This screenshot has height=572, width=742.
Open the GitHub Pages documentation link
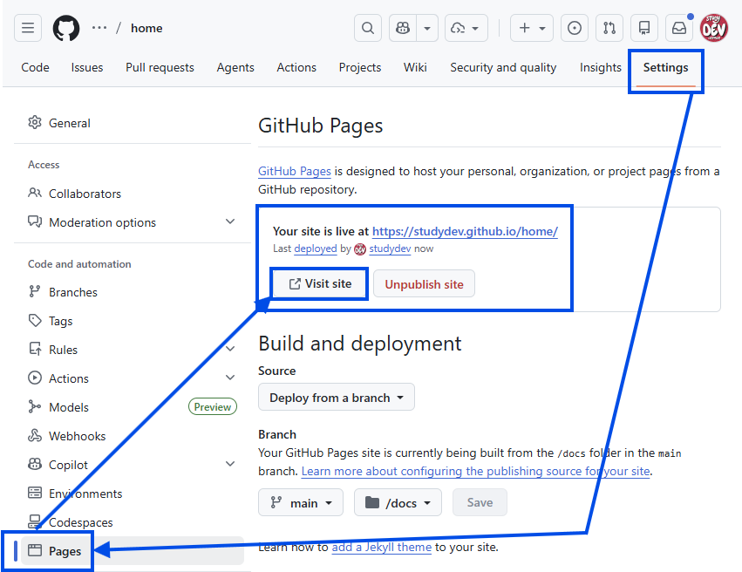point(295,171)
